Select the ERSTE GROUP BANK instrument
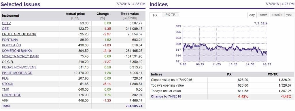This screenshot has height=111, width=295. click(19, 34)
